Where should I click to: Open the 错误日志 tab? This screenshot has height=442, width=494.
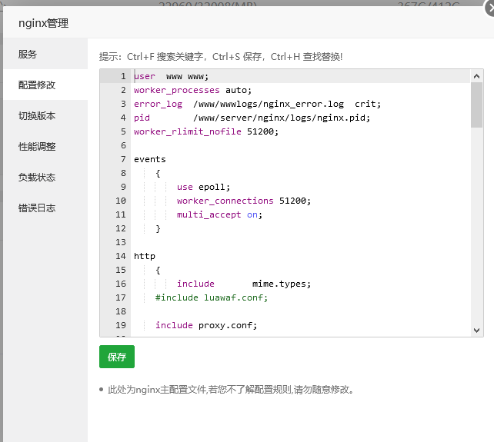pos(45,208)
